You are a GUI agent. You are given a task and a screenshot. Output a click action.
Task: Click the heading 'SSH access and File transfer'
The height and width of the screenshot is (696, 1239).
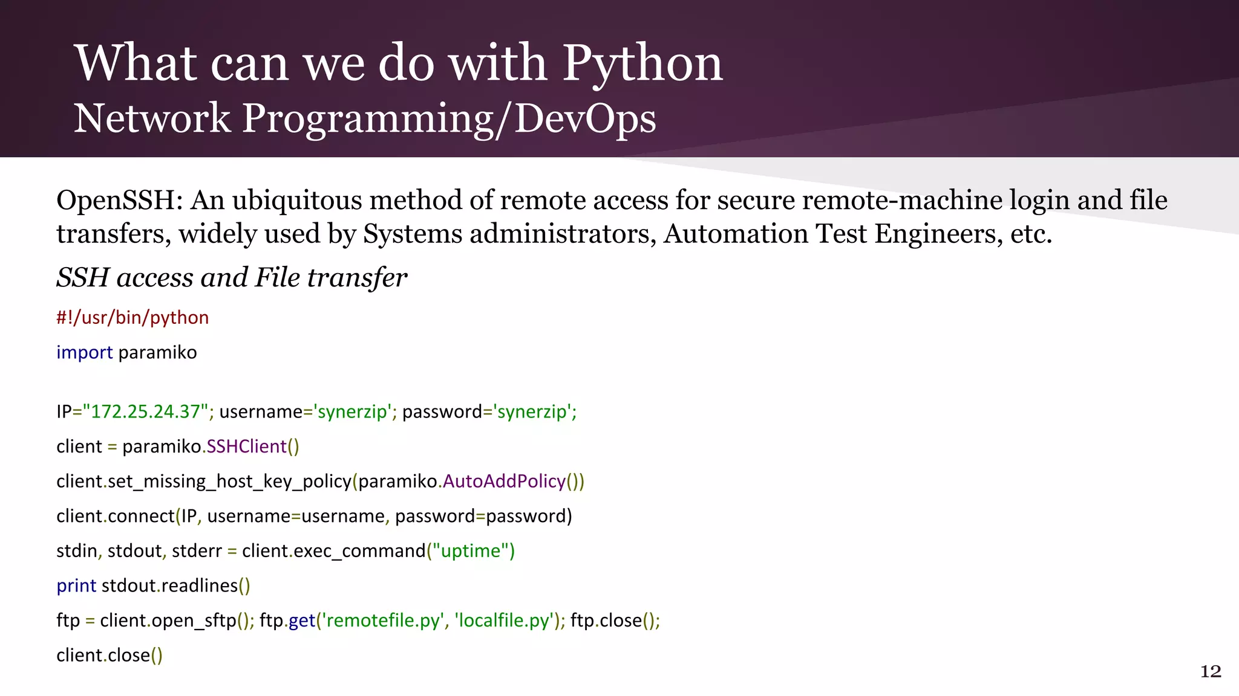pos(232,278)
